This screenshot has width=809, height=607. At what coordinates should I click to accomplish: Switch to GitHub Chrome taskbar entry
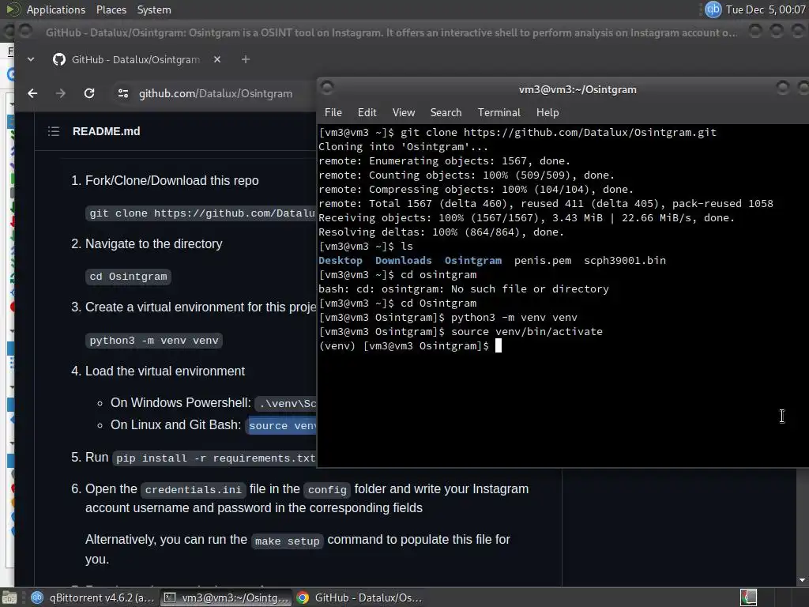359,598
